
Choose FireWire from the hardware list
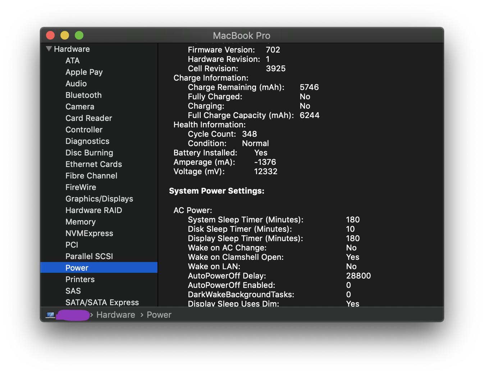[x=81, y=187]
